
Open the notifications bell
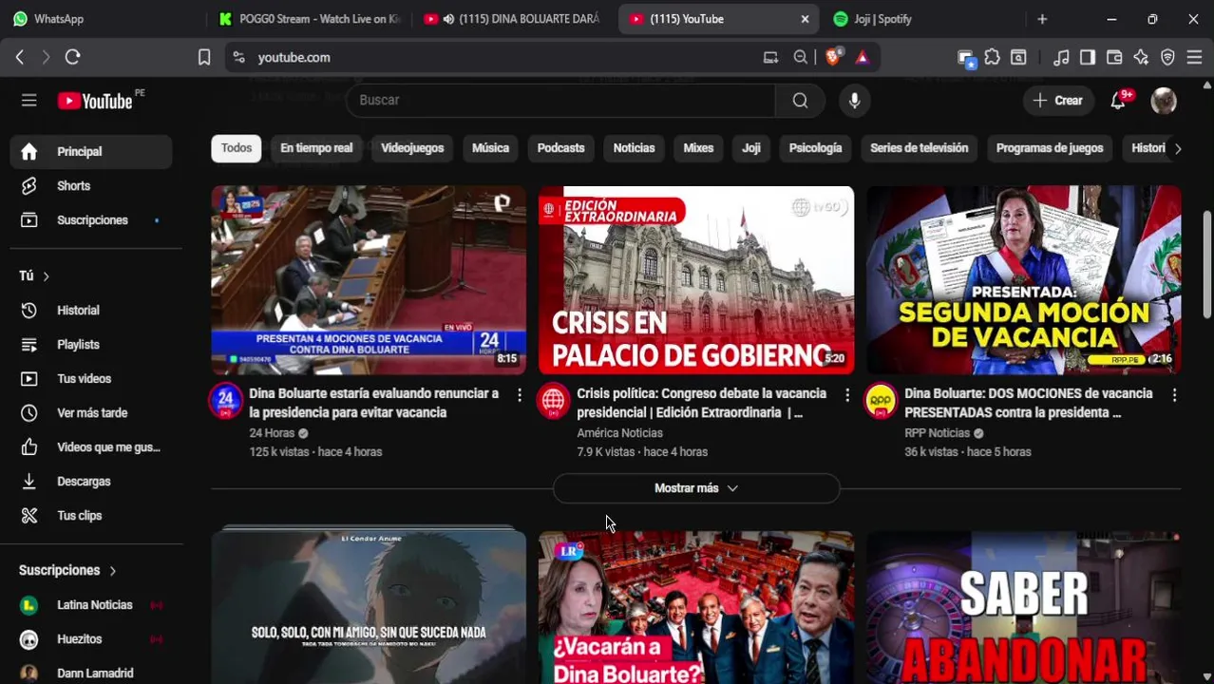pyautogui.click(x=1118, y=101)
